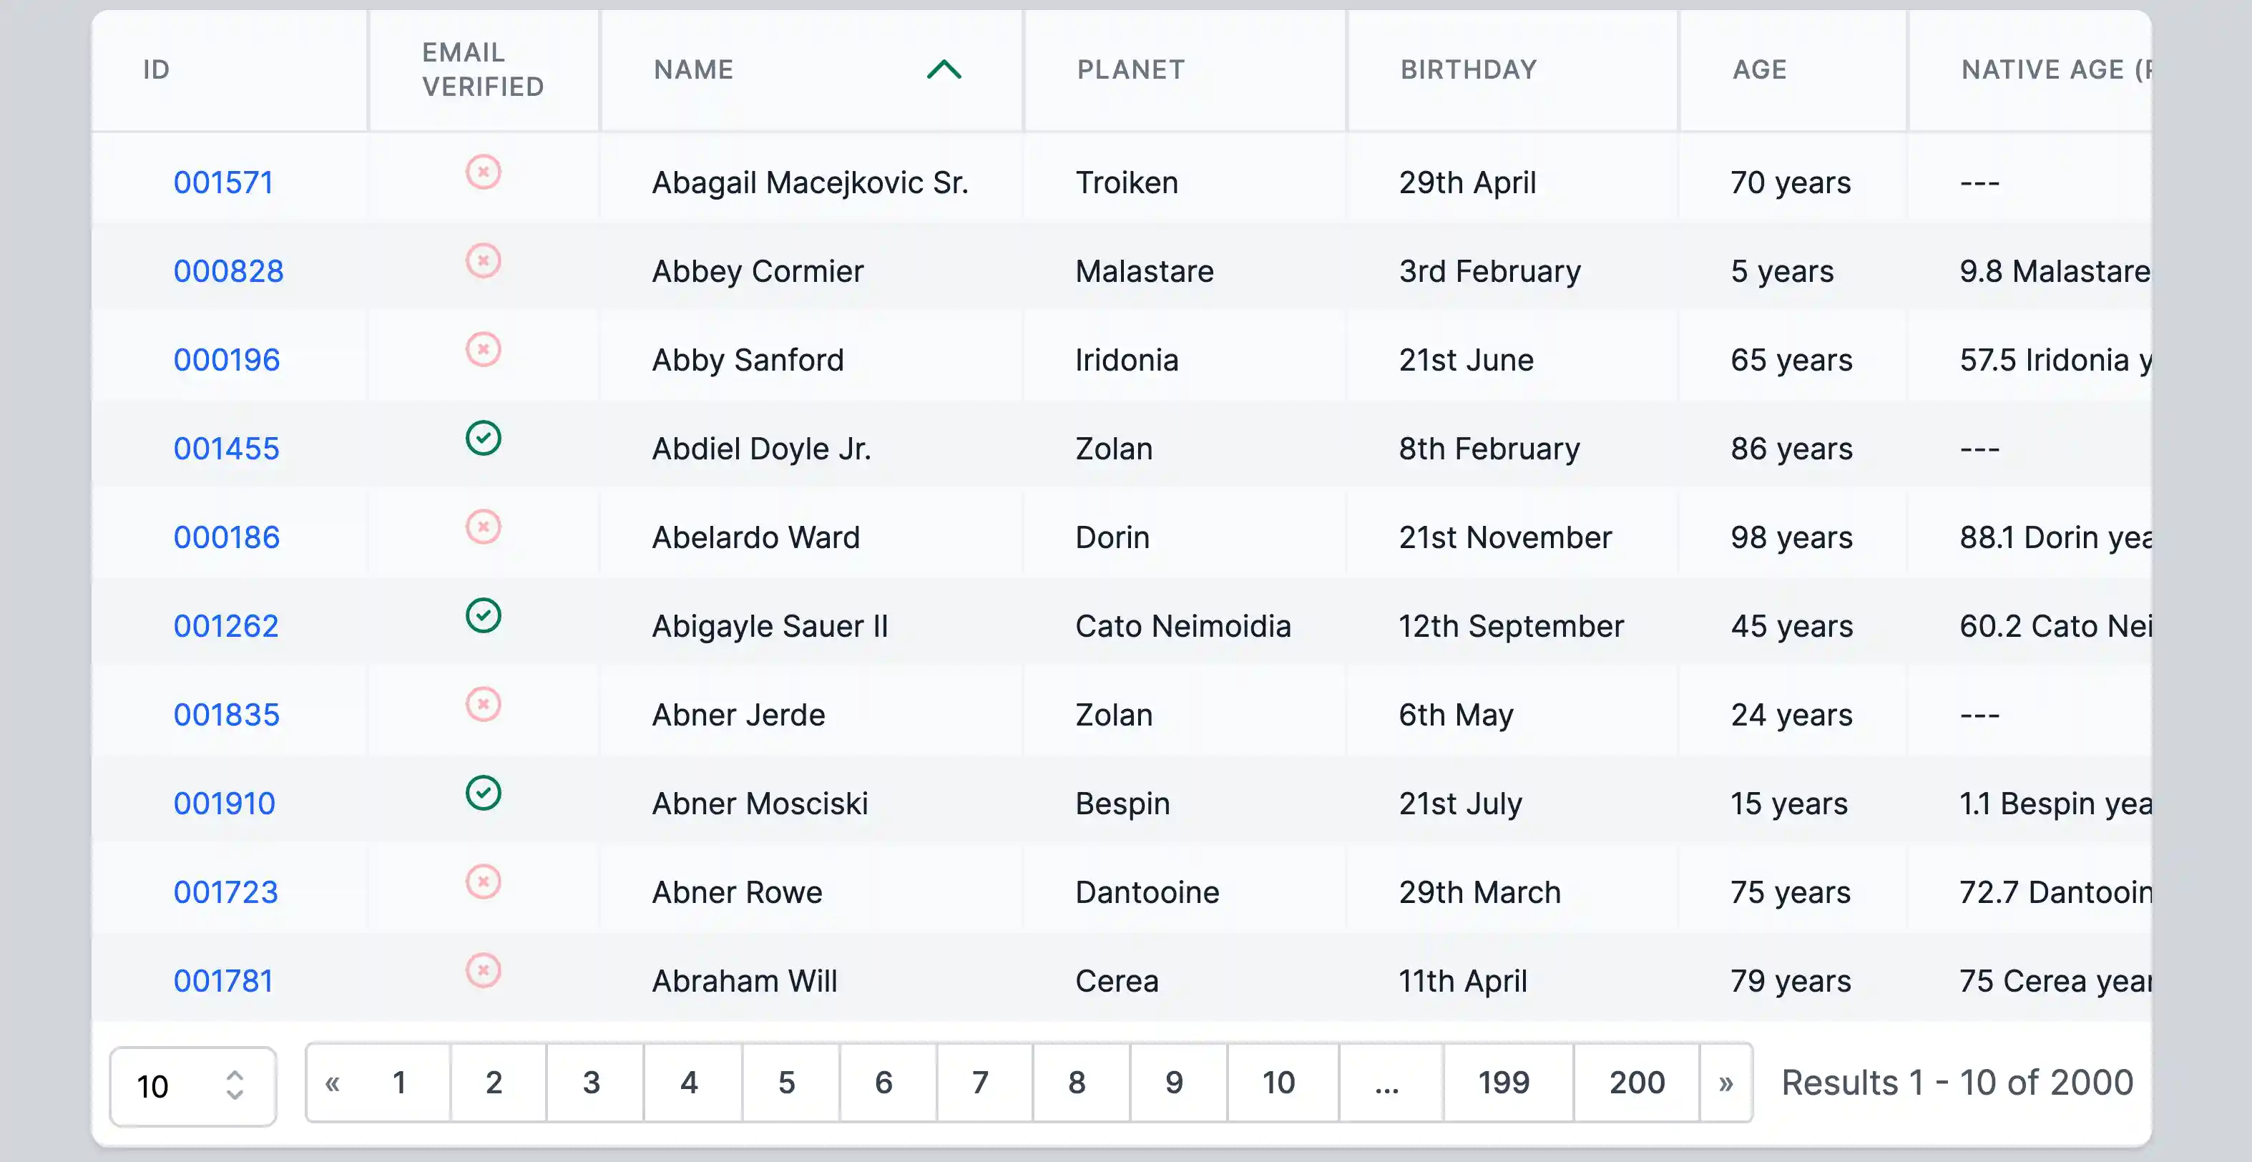Click the unverified icon for Abelardo Ward
Screen dimensions: 2252x1162
point(483,527)
